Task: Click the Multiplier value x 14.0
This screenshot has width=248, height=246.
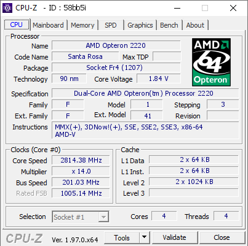Action: (x=81, y=171)
